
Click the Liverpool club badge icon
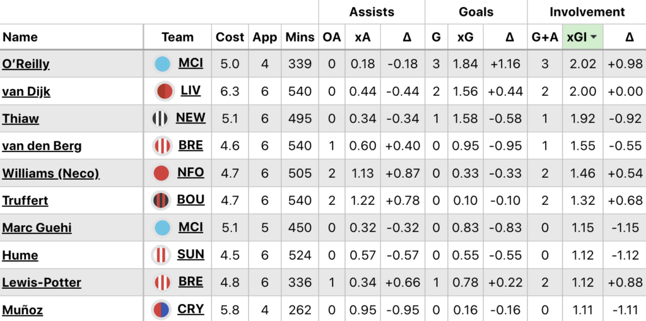click(x=164, y=91)
